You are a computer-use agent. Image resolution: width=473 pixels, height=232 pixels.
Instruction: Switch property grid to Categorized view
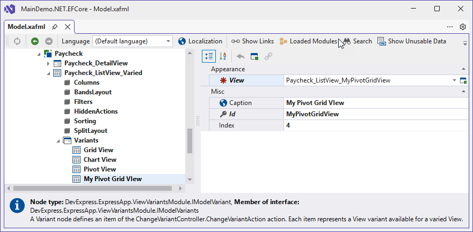pos(209,56)
